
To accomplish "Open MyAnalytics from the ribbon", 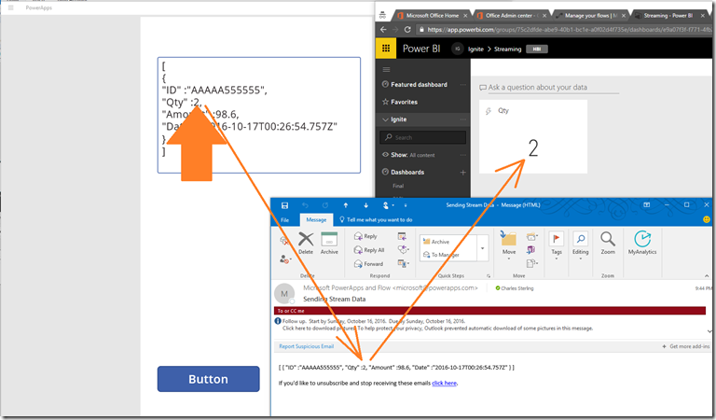I will click(642, 243).
